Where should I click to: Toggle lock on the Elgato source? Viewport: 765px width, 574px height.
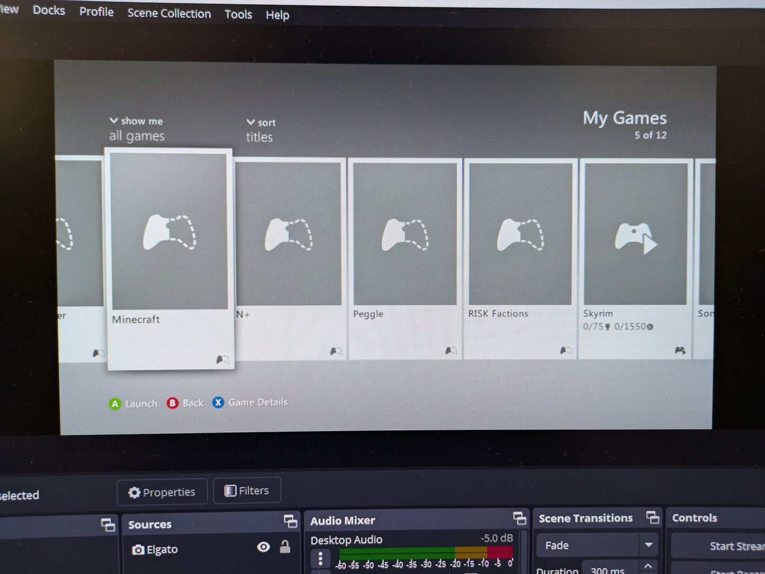tap(285, 546)
